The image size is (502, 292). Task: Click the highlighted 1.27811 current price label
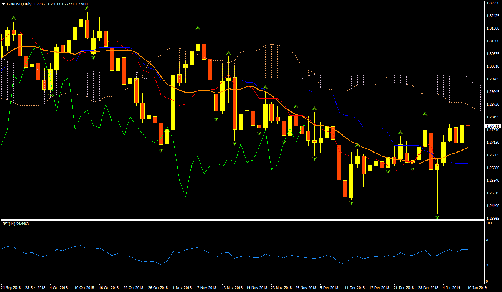pyautogui.click(x=493, y=126)
